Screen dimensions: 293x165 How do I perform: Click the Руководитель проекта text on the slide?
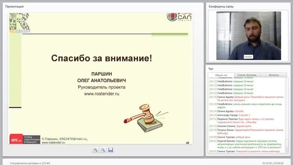pos(102,87)
